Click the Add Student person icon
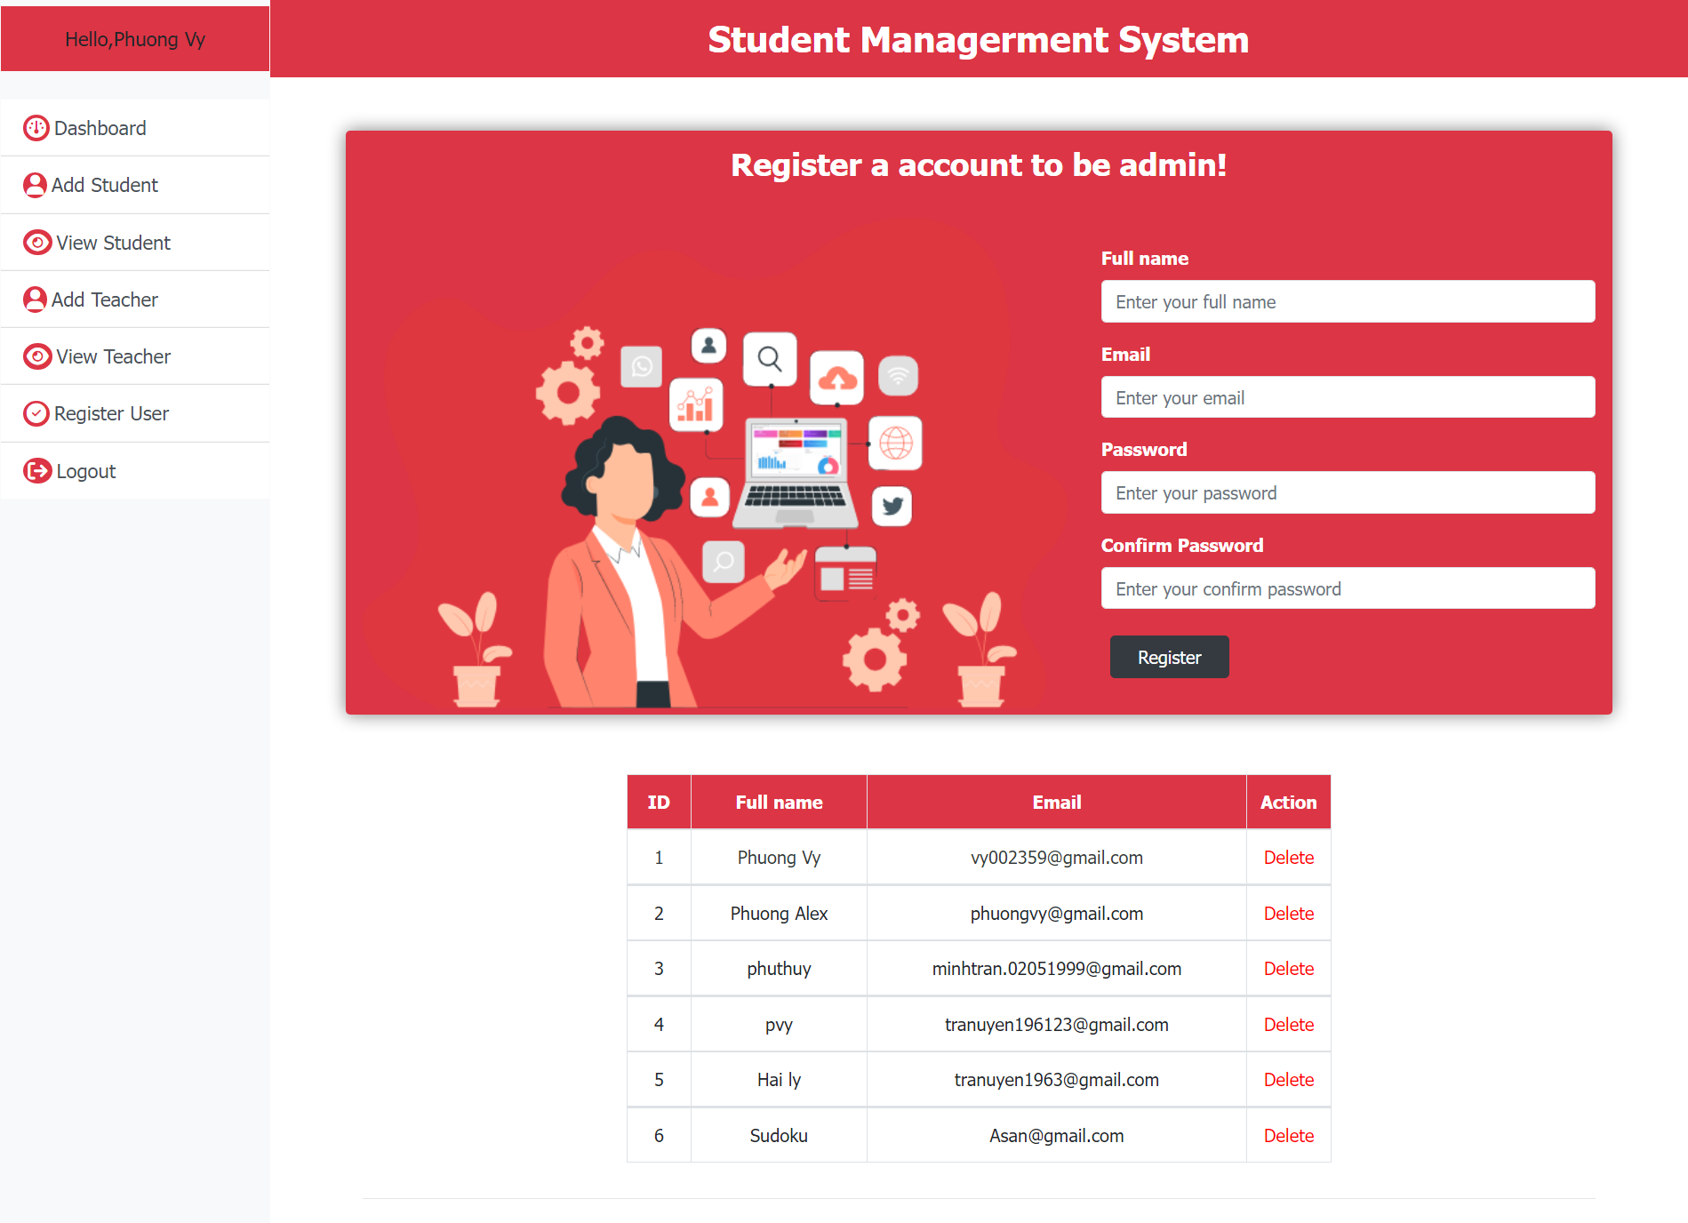 35,185
